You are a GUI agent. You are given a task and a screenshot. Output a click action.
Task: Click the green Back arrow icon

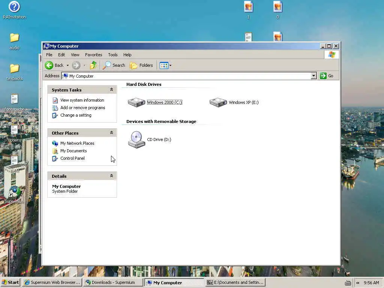click(x=49, y=65)
